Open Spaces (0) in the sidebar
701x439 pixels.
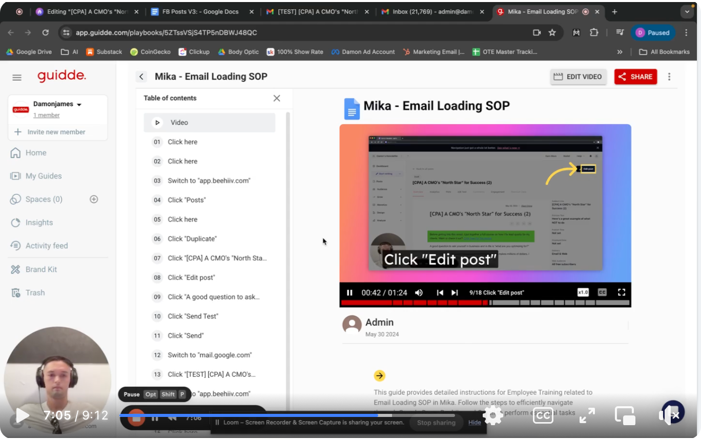tap(44, 199)
